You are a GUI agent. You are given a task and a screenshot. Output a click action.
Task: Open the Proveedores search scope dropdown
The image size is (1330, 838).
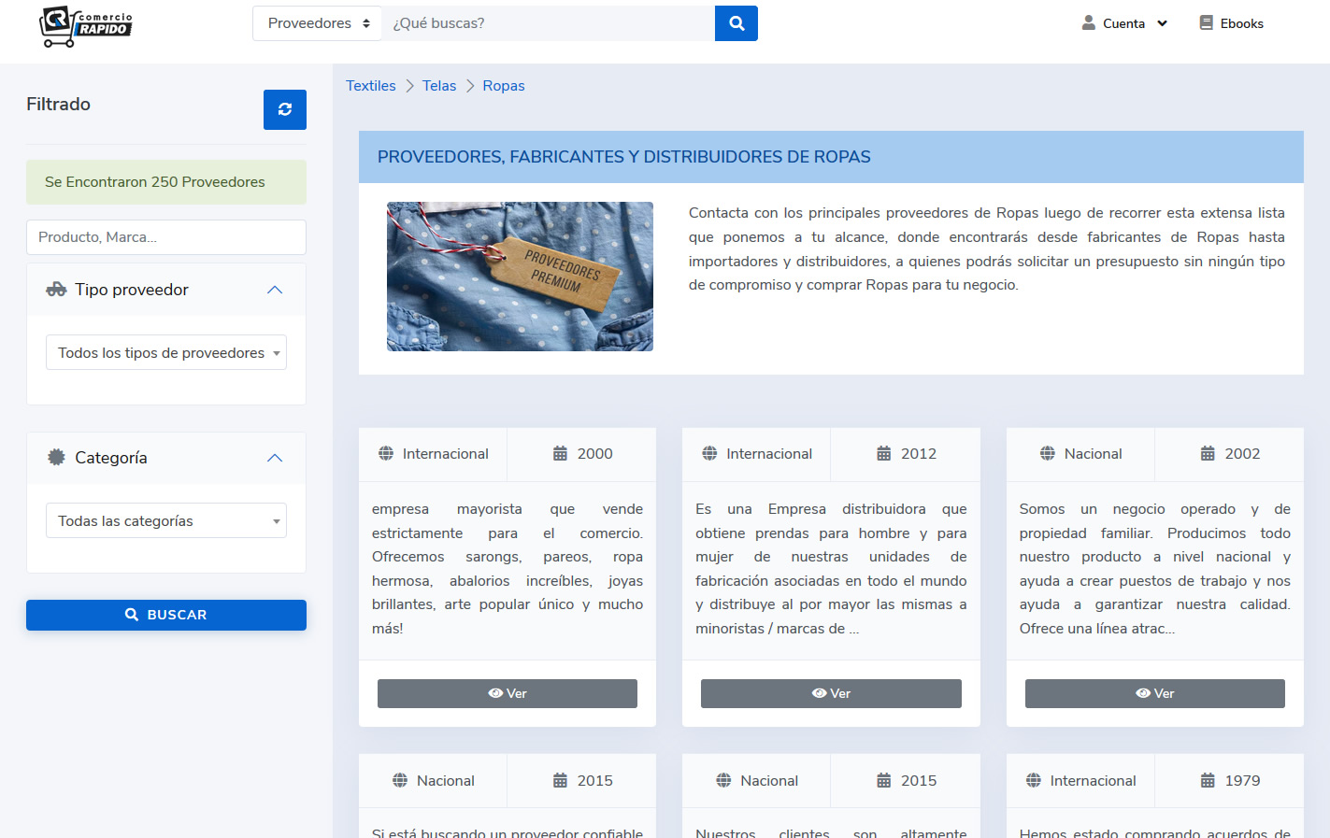click(317, 23)
